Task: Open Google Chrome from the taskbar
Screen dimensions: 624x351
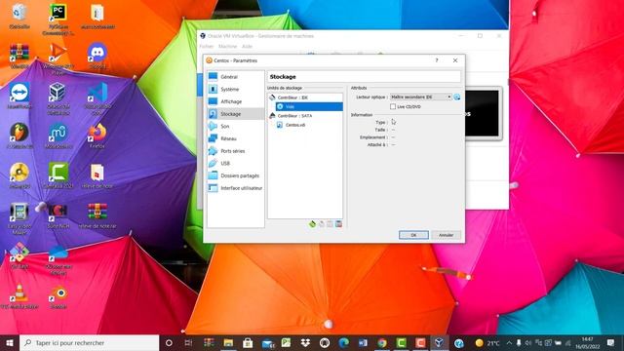Action: tap(382, 343)
